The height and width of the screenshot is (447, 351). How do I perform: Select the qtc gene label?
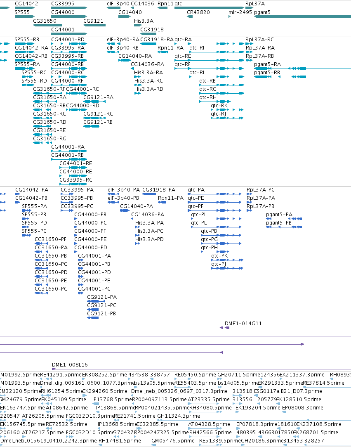tap(178, 4)
